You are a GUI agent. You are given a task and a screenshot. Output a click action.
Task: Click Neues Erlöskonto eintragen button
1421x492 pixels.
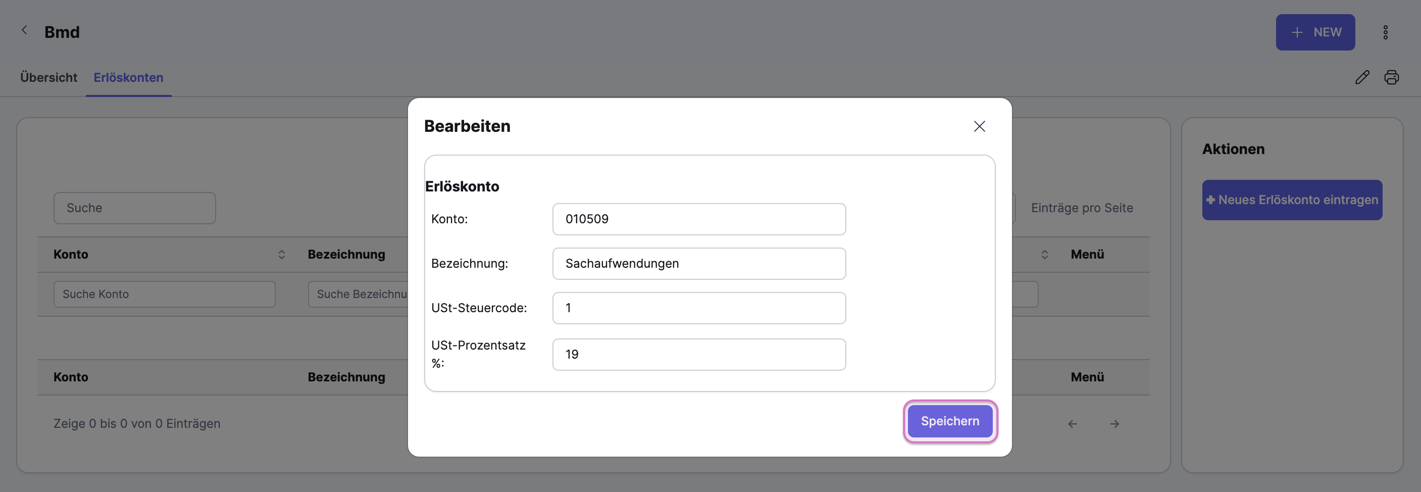(x=1292, y=200)
